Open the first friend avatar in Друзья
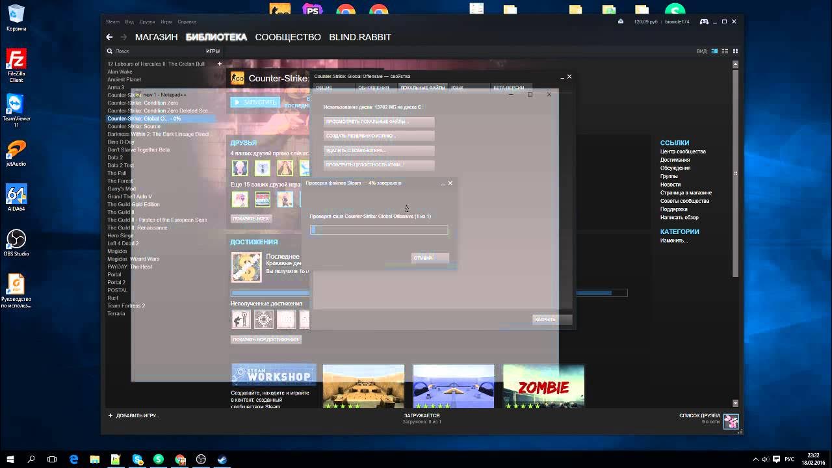The width and height of the screenshot is (832, 468). coord(240,168)
